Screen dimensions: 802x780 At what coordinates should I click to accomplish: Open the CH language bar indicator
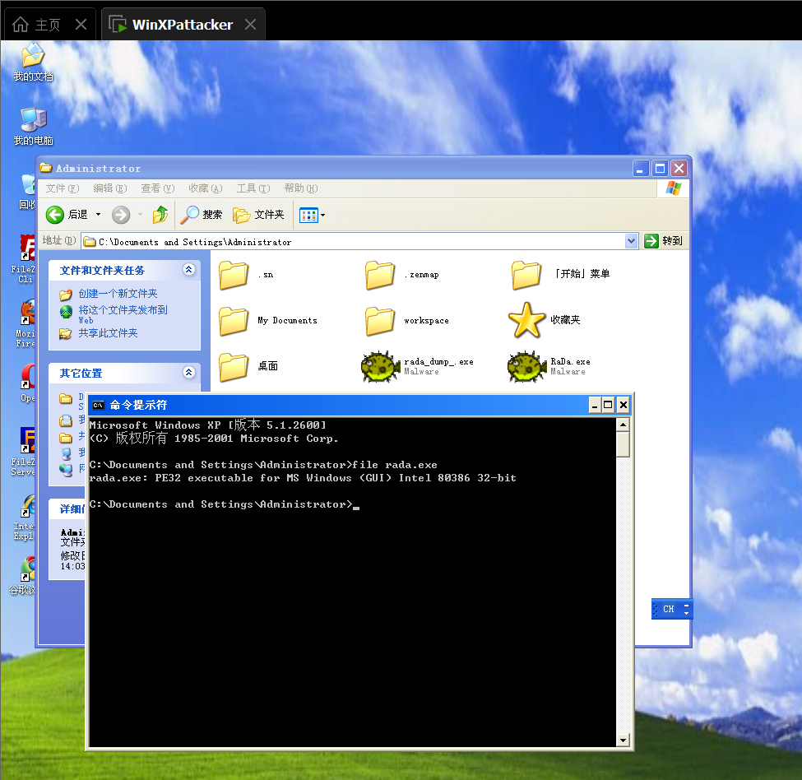[x=668, y=609]
